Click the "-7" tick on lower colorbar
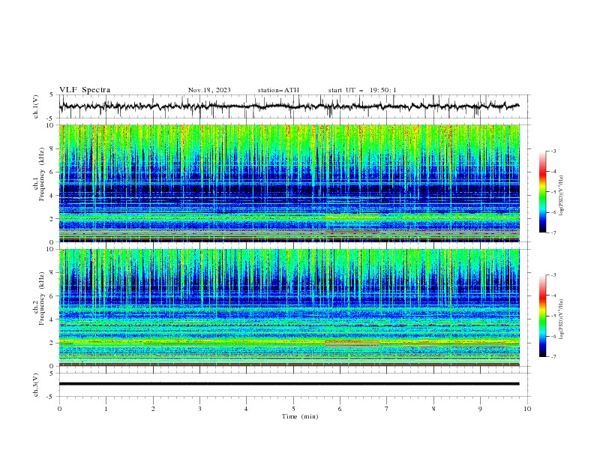This screenshot has height=459, width=594. click(x=553, y=357)
